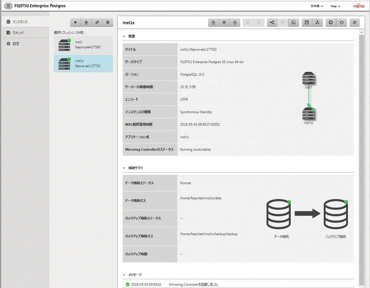This screenshot has height=288, width=370.
Task: Click third target icon in inst1s toolbar
Action: (x=235, y=22)
